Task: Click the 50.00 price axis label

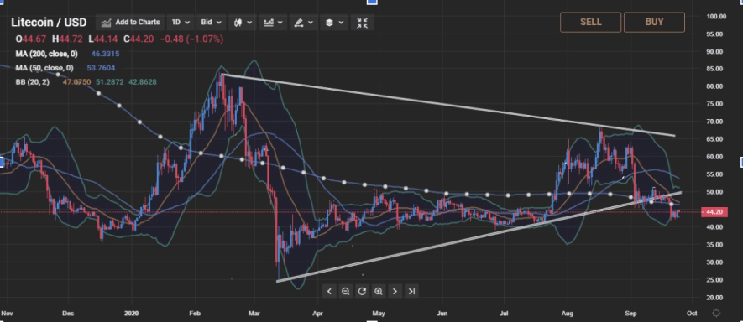Action: pos(715,192)
